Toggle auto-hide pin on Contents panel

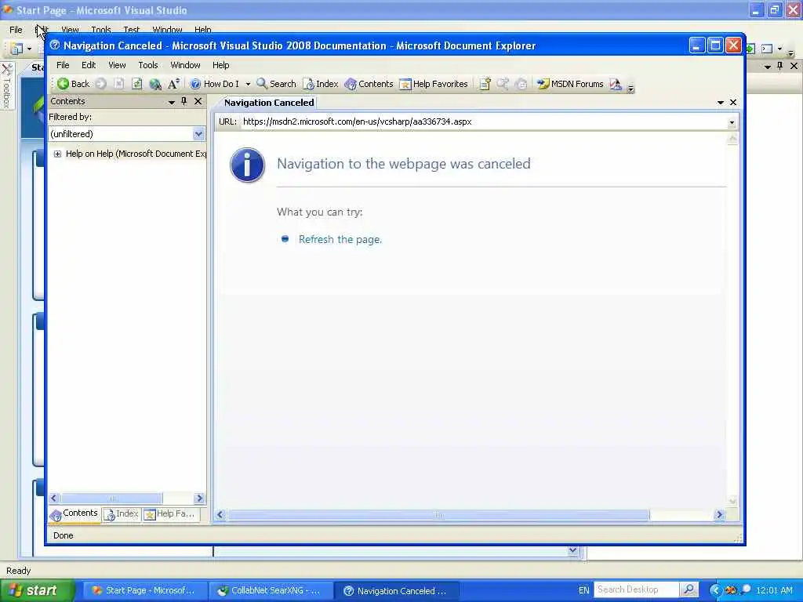[184, 101]
